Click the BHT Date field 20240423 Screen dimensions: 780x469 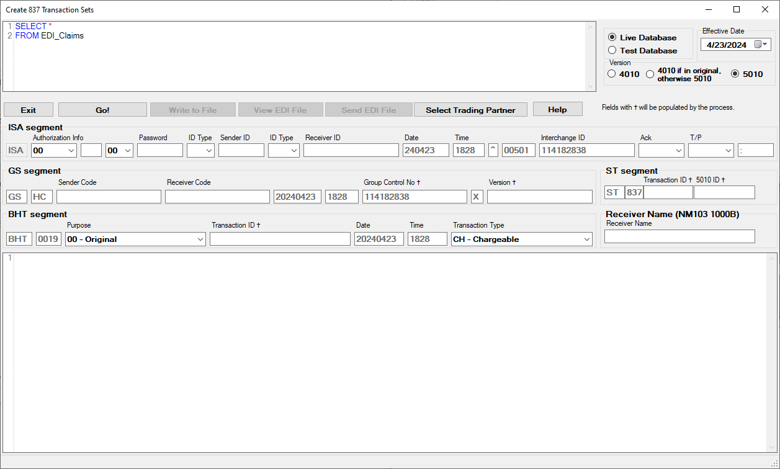379,239
